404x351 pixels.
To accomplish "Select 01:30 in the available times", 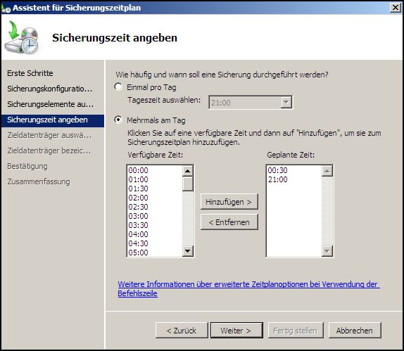I will point(139,189).
